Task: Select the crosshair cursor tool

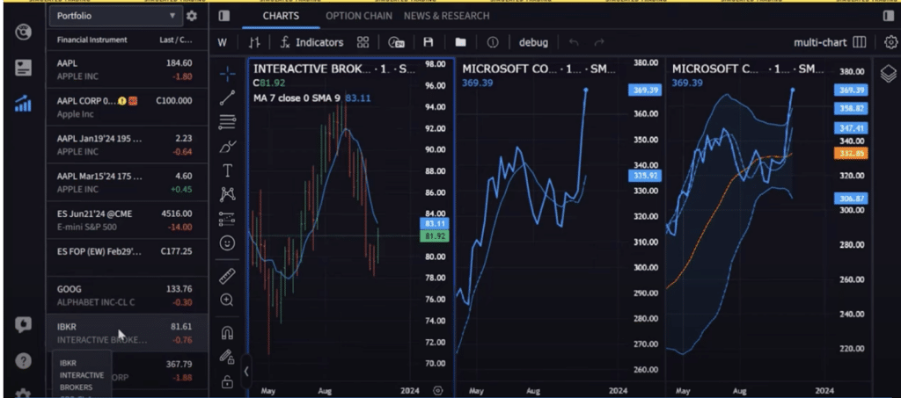Action: [228, 74]
